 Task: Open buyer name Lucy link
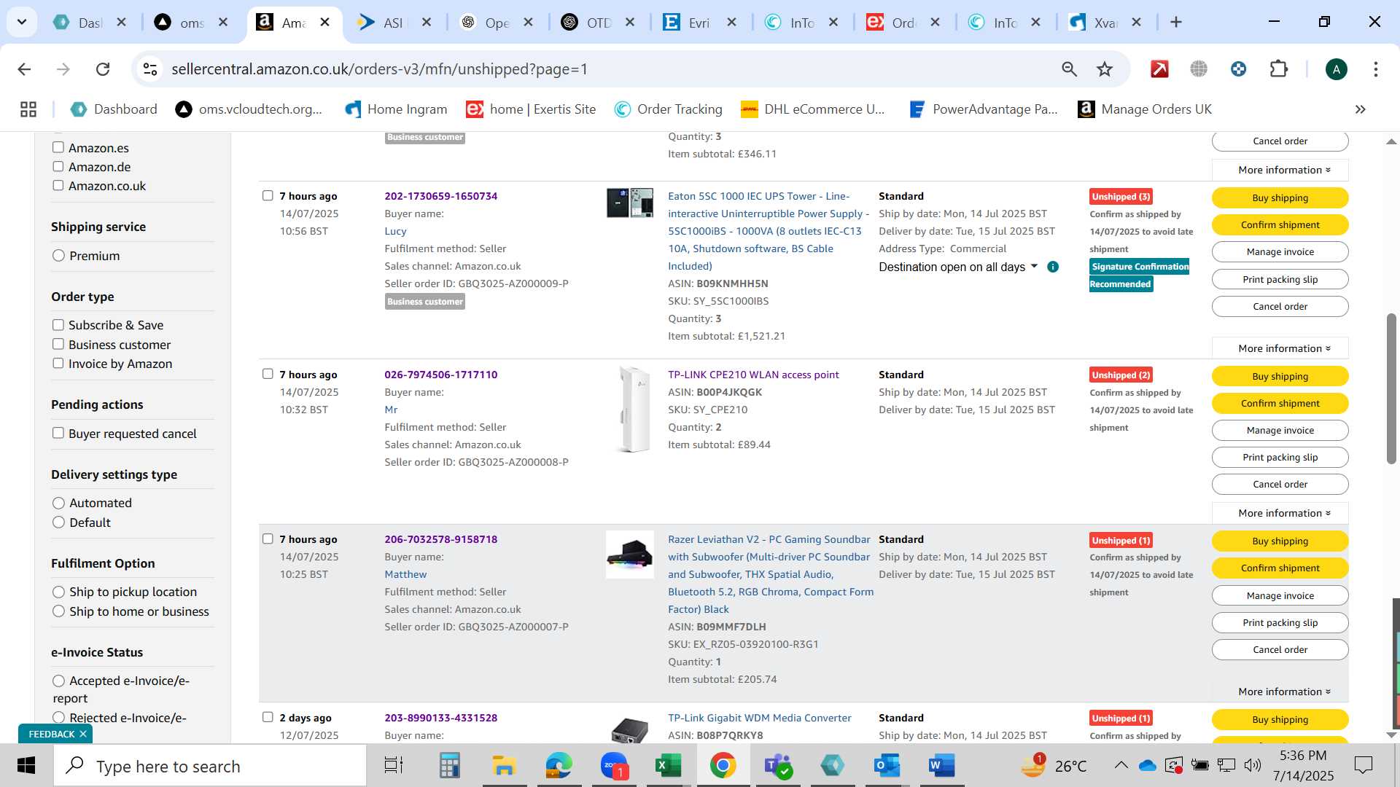tap(395, 231)
